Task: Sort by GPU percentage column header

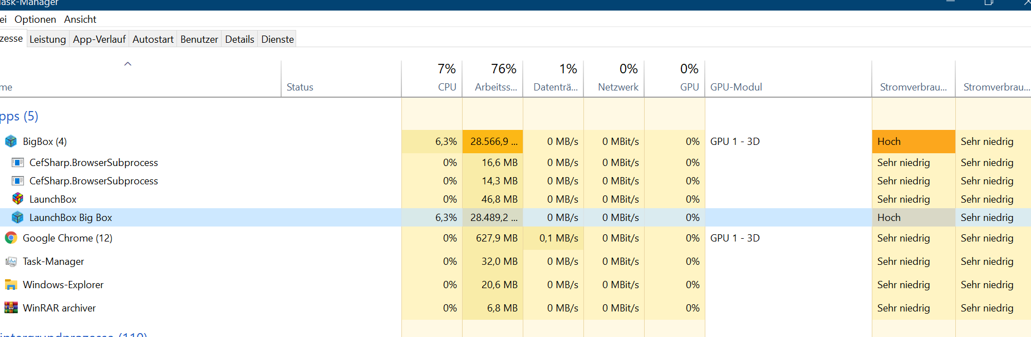Action: (x=675, y=79)
